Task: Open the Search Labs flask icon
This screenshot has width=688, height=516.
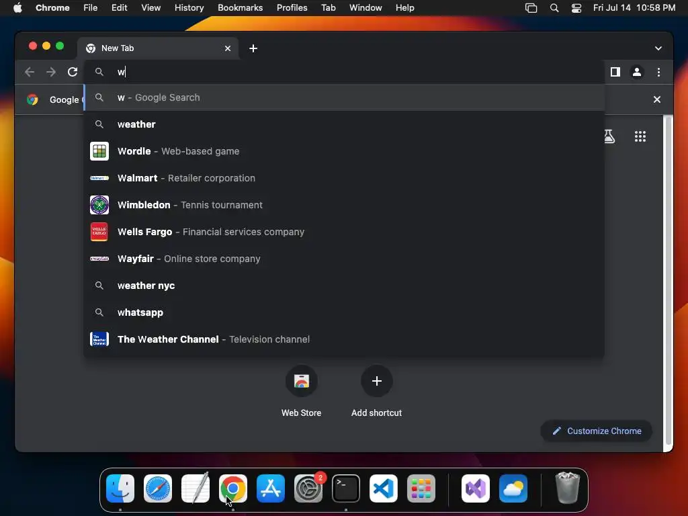Action: click(610, 136)
